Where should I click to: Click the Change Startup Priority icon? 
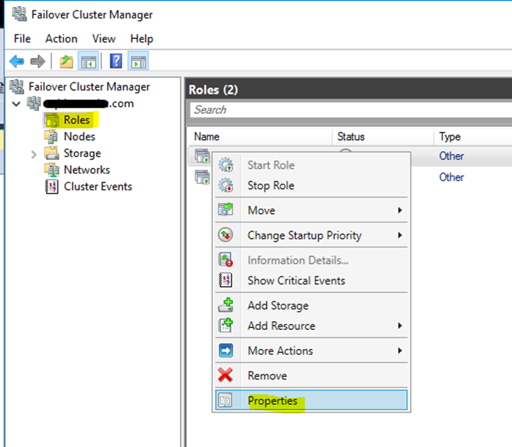[x=226, y=235]
